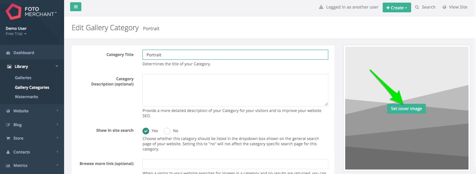Click the Metrics bar chart icon
The height and width of the screenshot is (174, 476).
pos(8,166)
